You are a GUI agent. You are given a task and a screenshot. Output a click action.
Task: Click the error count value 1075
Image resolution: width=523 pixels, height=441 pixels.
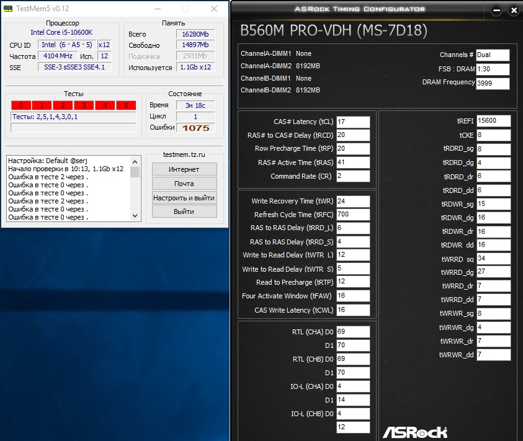[x=195, y=128]
